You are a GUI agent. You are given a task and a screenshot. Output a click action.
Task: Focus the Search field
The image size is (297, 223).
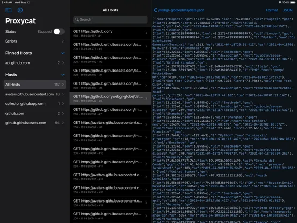(110, 19)
